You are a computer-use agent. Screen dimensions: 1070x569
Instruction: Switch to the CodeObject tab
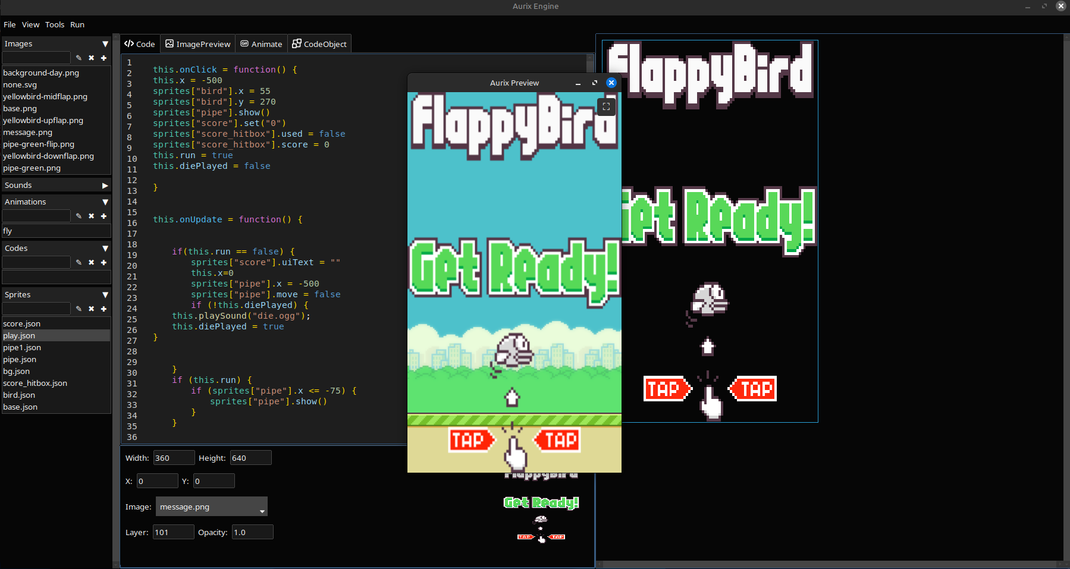pos(319,44)
